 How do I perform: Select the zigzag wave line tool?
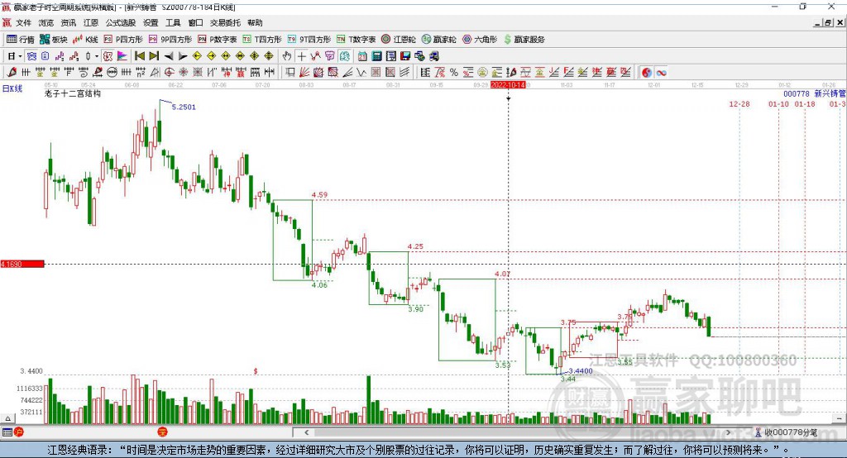[x=361, y=73]
